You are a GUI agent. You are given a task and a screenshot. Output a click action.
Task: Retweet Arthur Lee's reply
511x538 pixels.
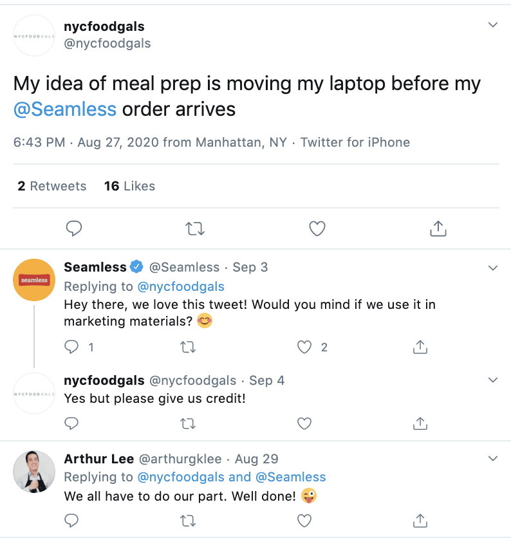188,519
